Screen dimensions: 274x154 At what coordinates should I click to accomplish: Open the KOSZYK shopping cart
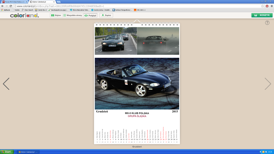point(262,15)
